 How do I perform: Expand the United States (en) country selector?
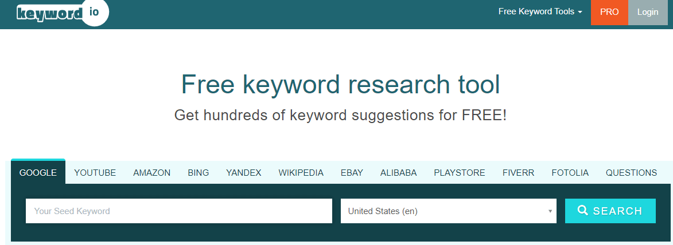(448, 211)
